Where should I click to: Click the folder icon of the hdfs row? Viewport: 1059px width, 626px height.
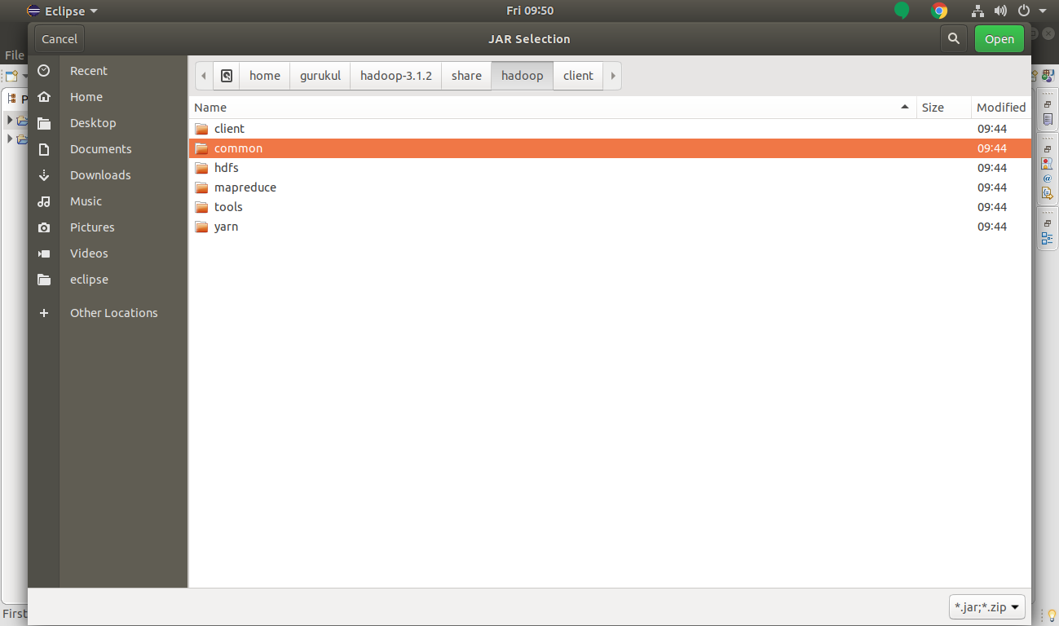(202, 168)
